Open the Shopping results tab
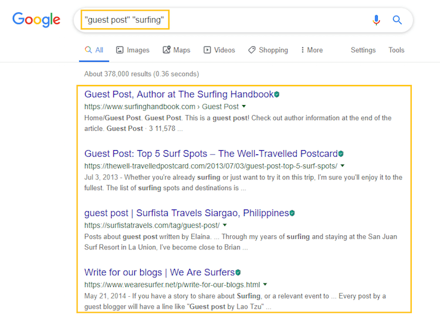The image size is (440, 318). tap(268, 50)
